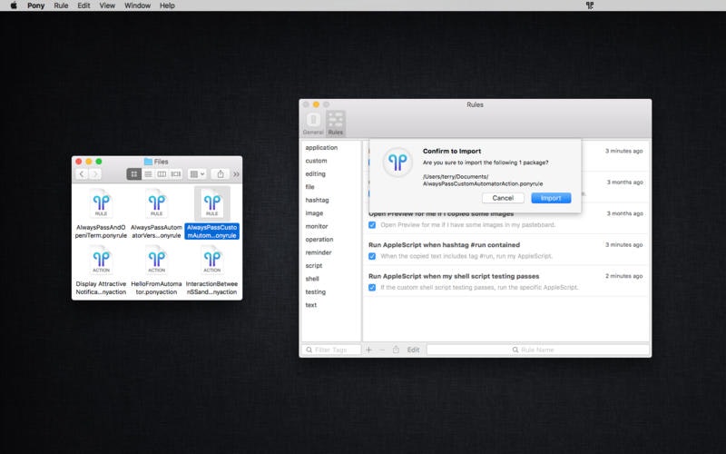Open the Rule menu in menu bar
Viewport: 726px width, 454px height.
[x=61, y=5]
